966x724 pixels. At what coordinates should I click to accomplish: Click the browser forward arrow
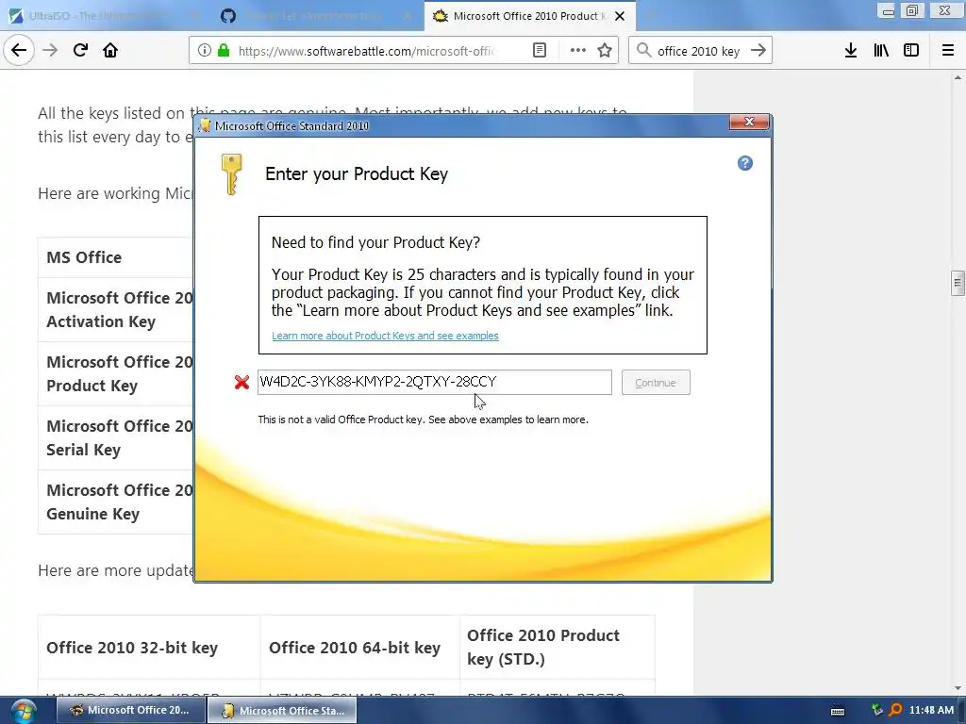point(50,50)
